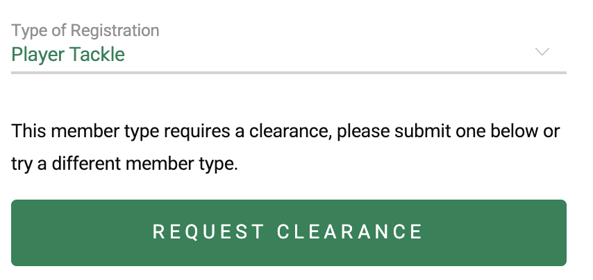
Task: Click the Request Clearance button
Action: click(289, 233)
